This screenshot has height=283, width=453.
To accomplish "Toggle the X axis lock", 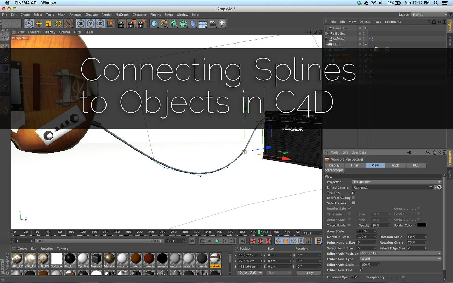I will (81, 24).
